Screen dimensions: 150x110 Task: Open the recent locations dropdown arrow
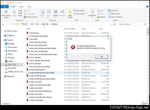pos(11,24)
